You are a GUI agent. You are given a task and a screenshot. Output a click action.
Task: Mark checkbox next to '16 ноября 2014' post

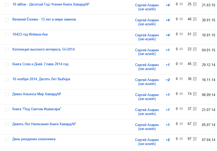(7, 79)
